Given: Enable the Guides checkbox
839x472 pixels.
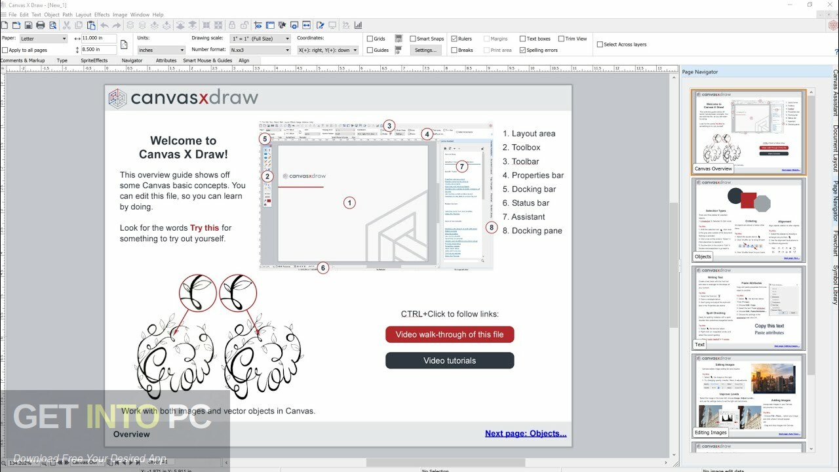Looking at the screenshot, I should (370, 50).
